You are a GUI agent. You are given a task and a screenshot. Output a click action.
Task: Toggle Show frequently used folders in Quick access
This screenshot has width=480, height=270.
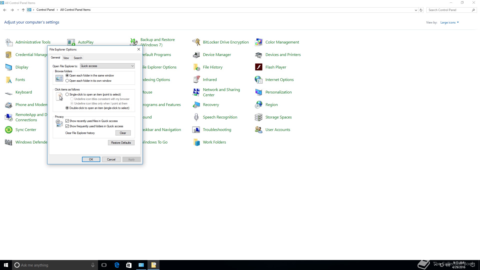tap(94, 126)
